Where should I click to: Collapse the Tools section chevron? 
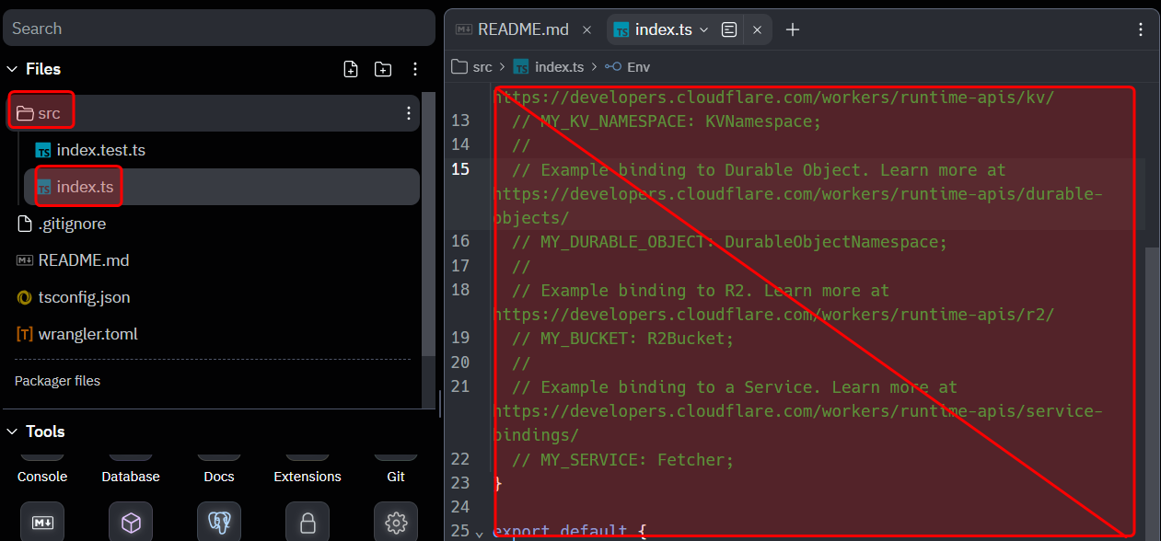point(13,432)
